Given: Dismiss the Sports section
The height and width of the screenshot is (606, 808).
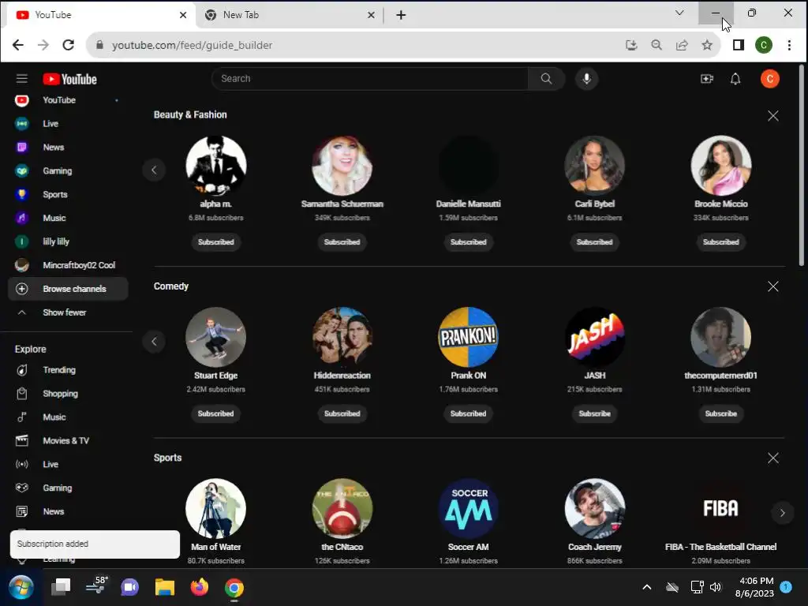Looking at the screenshot, I should coord(773,458).
